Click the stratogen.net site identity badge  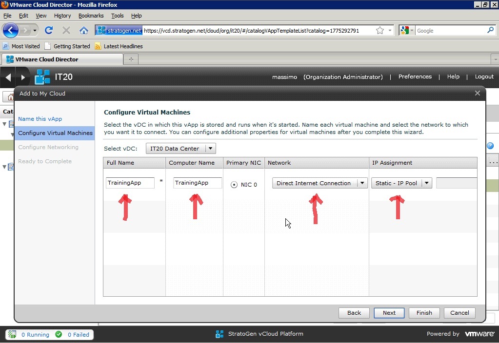pyautogui.click(x=119, y=31)
